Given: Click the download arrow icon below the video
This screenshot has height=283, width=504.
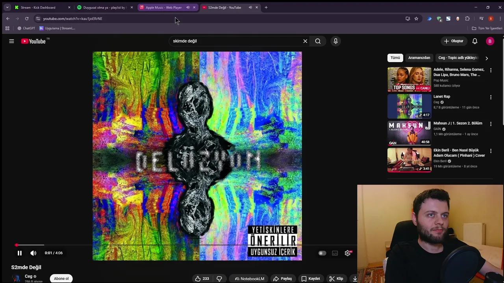Looking at the screenshot, I should pos(355,278).
